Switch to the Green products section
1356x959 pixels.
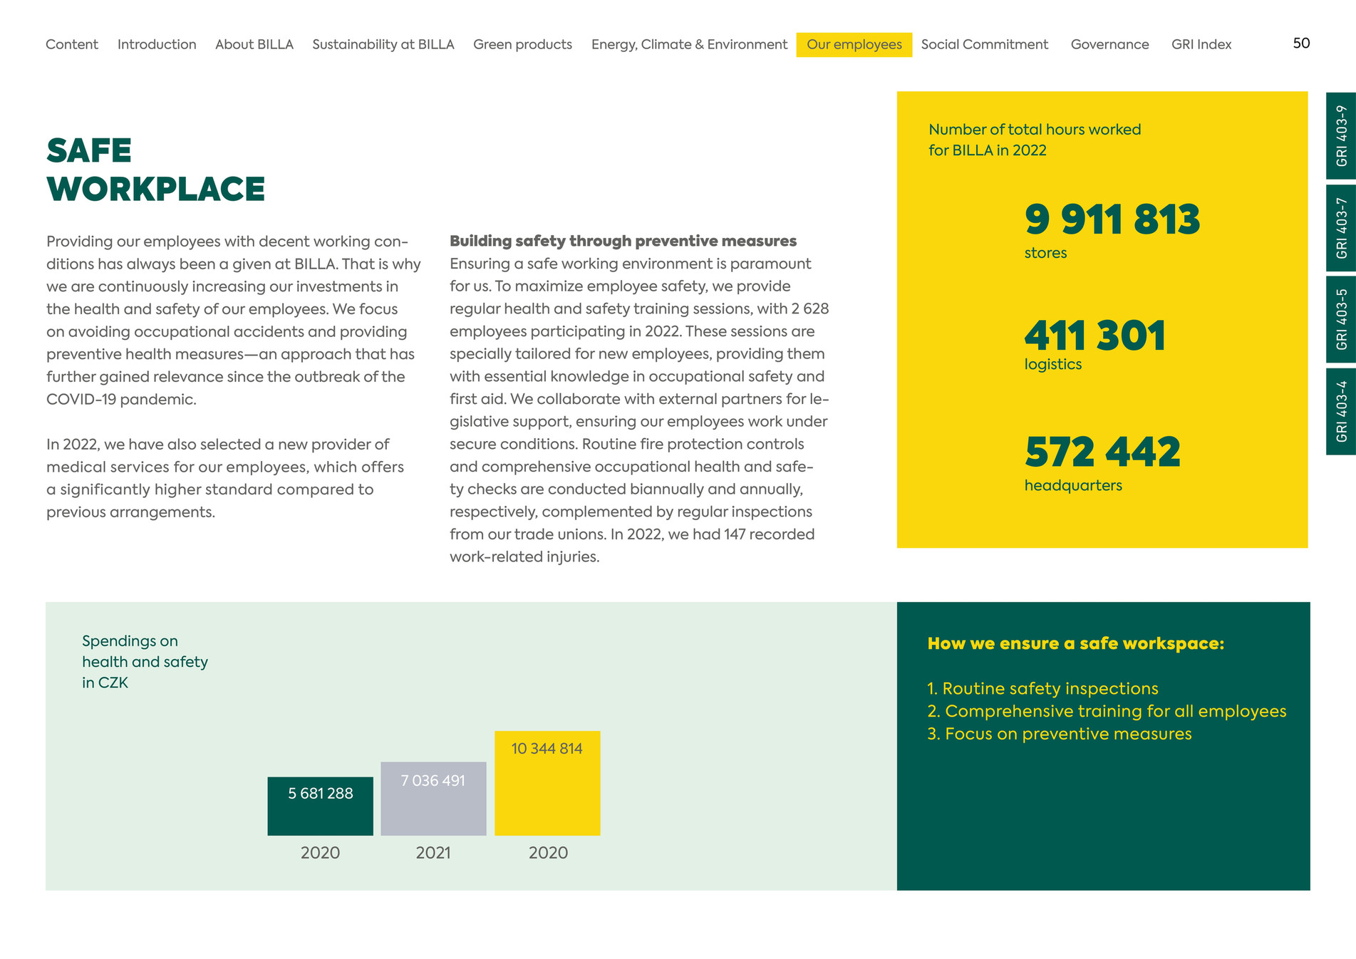(523, 44)
